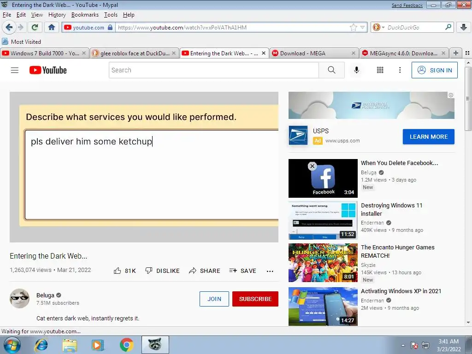Viewport: 472px width, 354px height.
Task: Click the padlock site security icon
Action: (110, 27)
